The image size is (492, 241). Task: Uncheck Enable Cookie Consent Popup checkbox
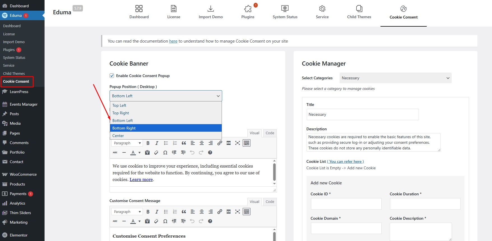[x=112, y=76]
